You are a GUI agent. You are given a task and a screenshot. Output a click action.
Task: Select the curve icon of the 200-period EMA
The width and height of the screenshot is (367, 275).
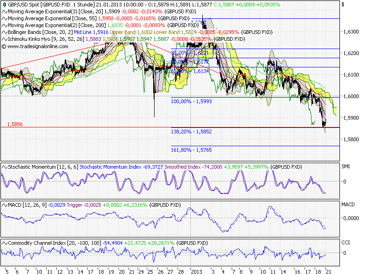tap(4, 26)
